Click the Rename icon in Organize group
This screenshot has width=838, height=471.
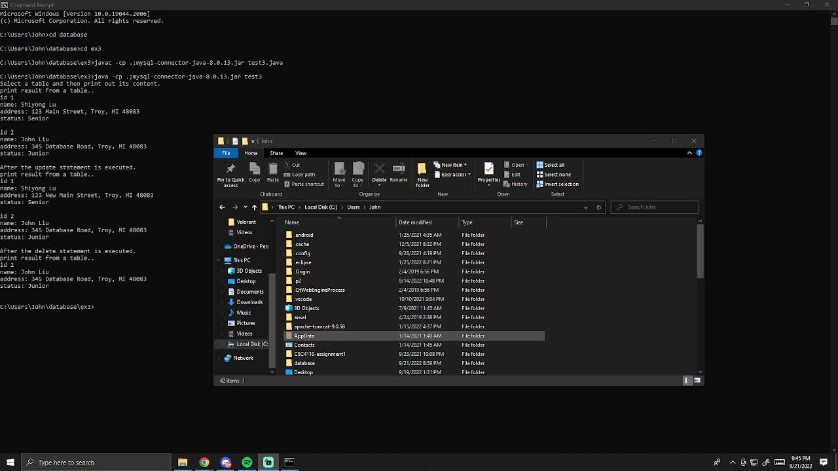399,169
